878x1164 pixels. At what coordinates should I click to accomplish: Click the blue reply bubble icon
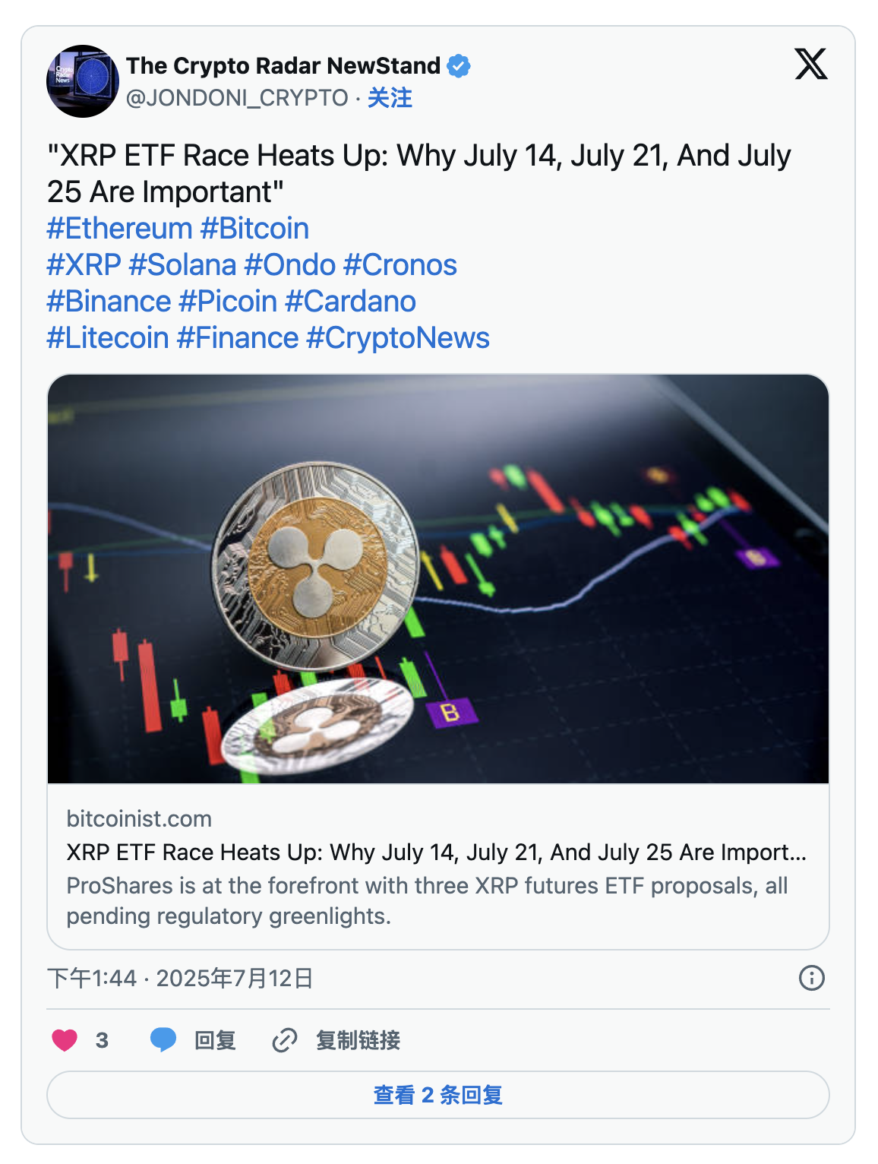click(163, 1039)
